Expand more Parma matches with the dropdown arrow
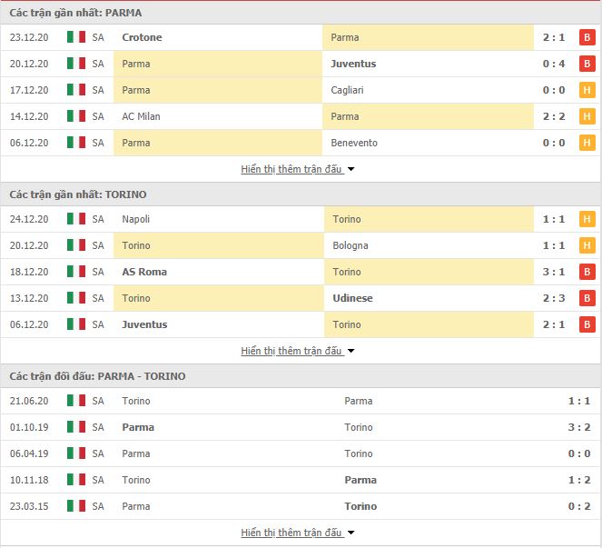 350,169
